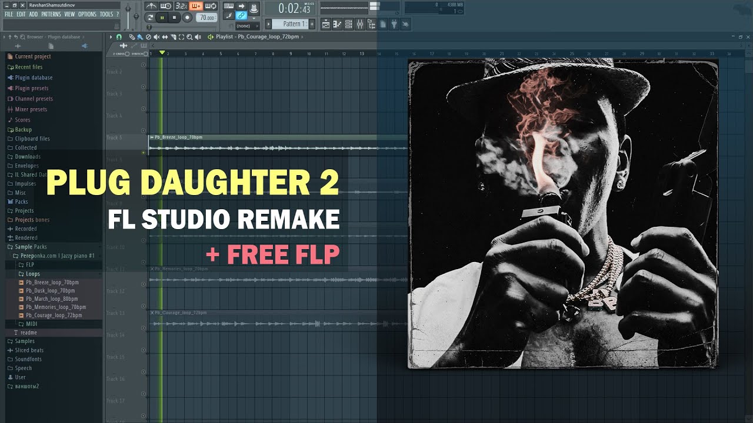The height and width of the screenshot is (423, 753).
Task: Open the EDIT menu
Action: tap(21, 14)
